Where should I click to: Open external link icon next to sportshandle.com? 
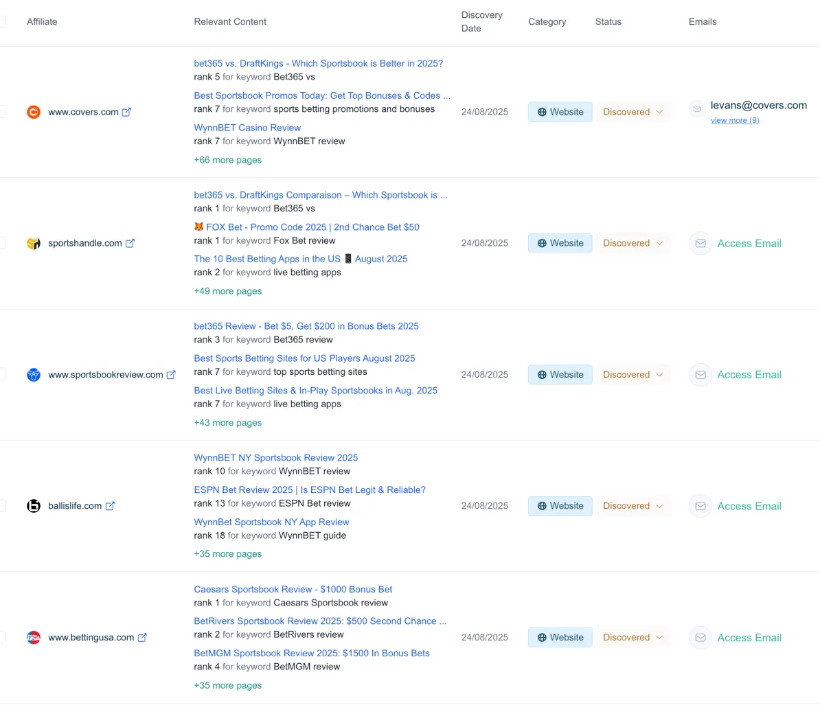130,243
